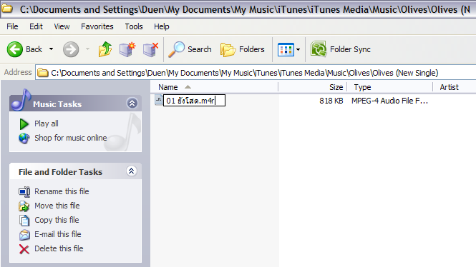Click the globe Shop for music icon
Image resolution: width=476 pixels, height=267 pixels.
coord(24,138)
